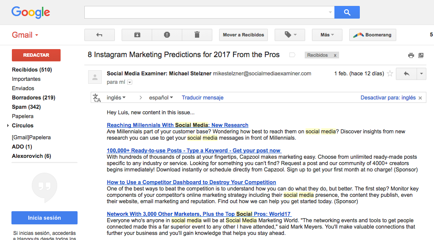Open email in new window icon
Image resolution: width=434 pixels, height=240 pixels.
(421, 55)
